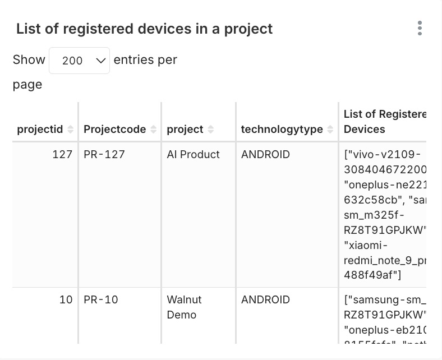Click projectid value 10

pyautogui.click(x=66, y=300)
